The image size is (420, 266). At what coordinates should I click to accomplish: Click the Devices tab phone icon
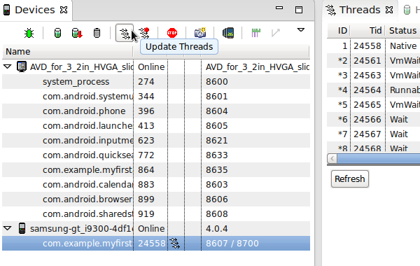[7, 10]
